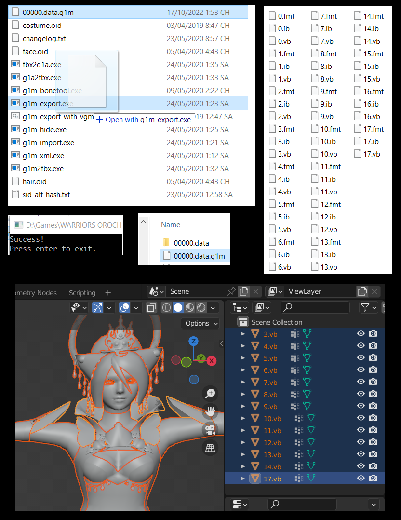The width and height of the screenshot is (401, 520).
Task: Open shading options dropdown arrow
Action: coord(213,308)
